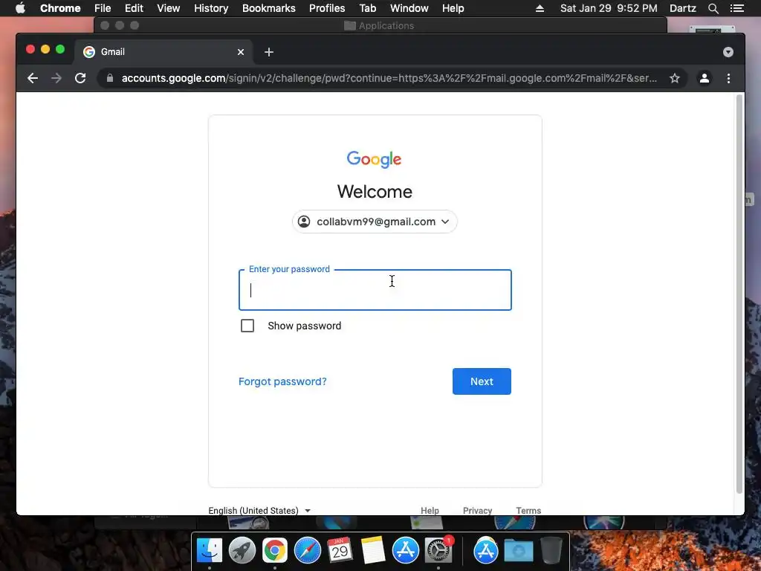Open Finder from the Dock
Viewport: 761px width, 571px height.
pos(210,551)
